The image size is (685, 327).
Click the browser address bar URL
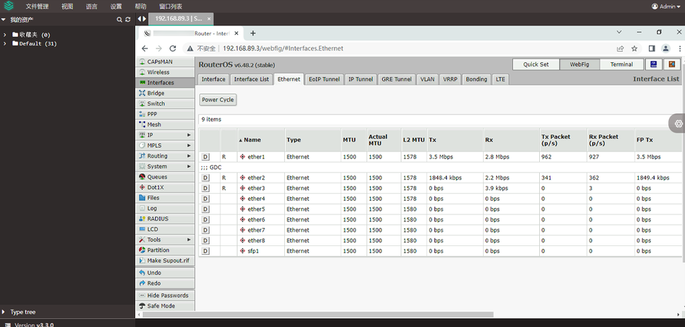[x=283, y=48]
